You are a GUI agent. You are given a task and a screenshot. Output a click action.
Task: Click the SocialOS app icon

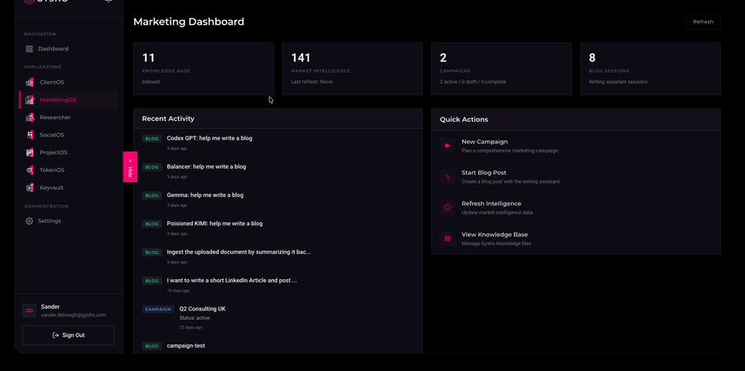[30, 135]
